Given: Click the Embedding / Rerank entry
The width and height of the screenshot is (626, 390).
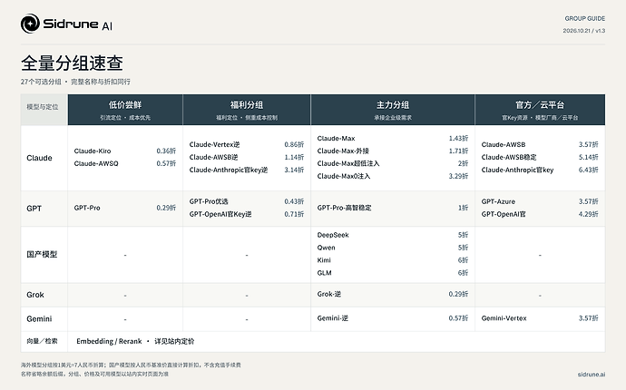Looking at the screenshot, I should 109,341.
